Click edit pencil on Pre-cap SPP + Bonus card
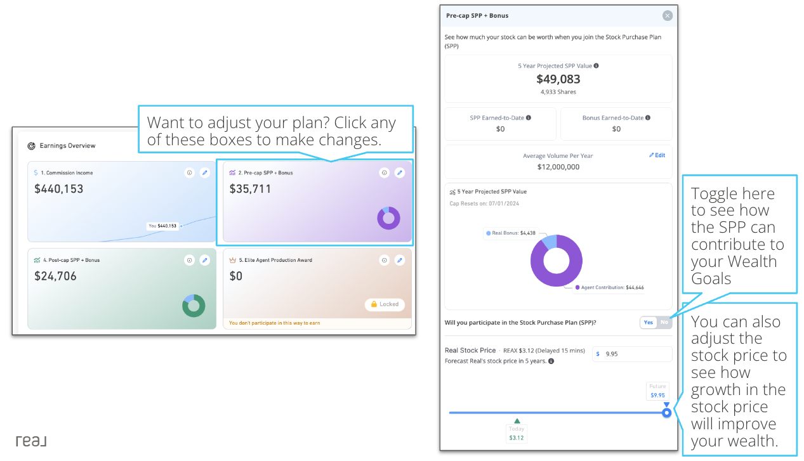 coord(399,172)
